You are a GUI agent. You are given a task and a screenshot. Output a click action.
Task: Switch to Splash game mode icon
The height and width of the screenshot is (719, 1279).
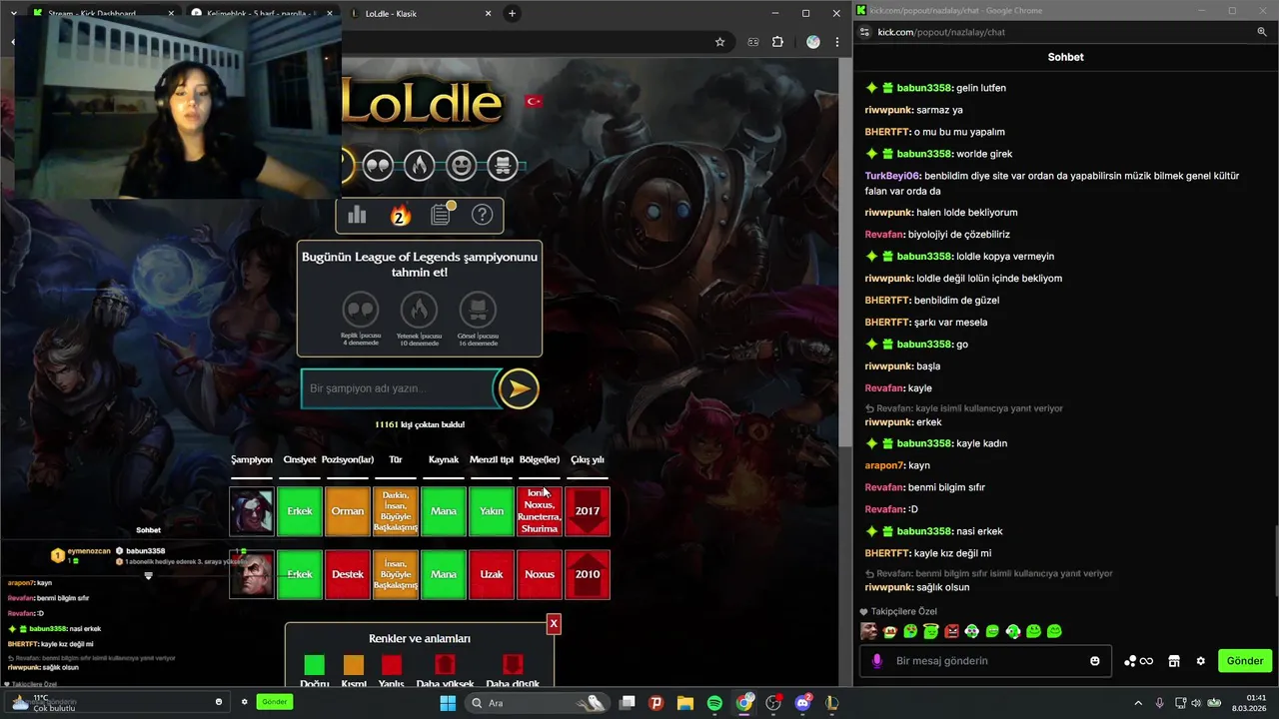[x=504, y=164]
